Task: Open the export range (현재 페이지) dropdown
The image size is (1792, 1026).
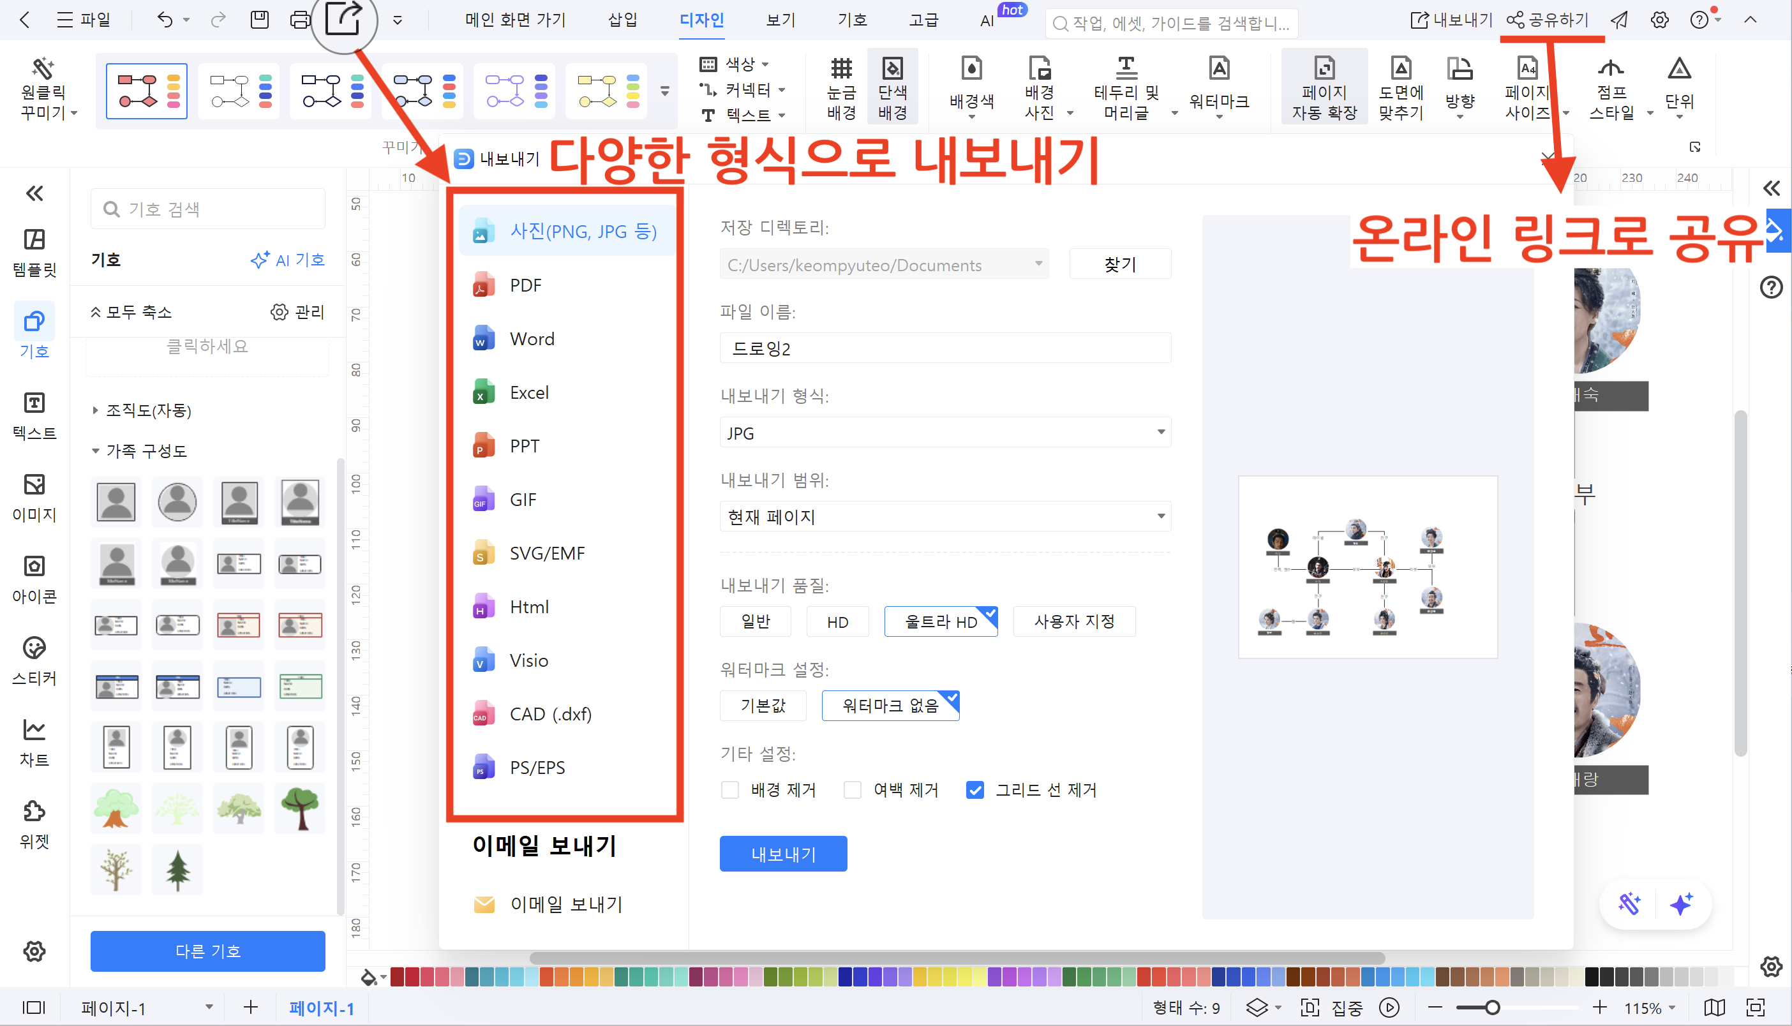Action: pyautogui.click(x=945, y=517)
